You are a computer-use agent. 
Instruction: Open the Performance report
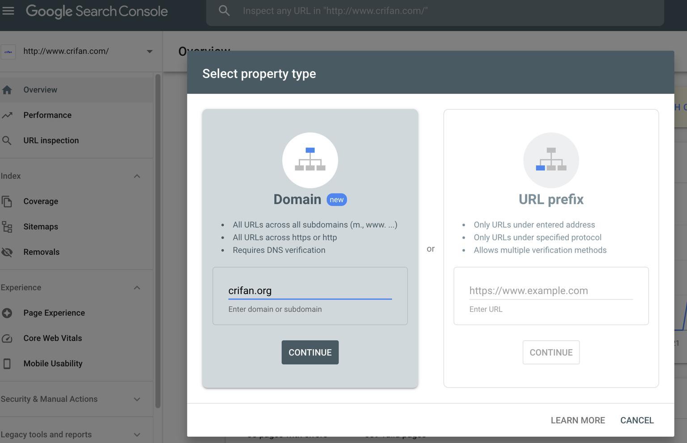pos(76,115)
